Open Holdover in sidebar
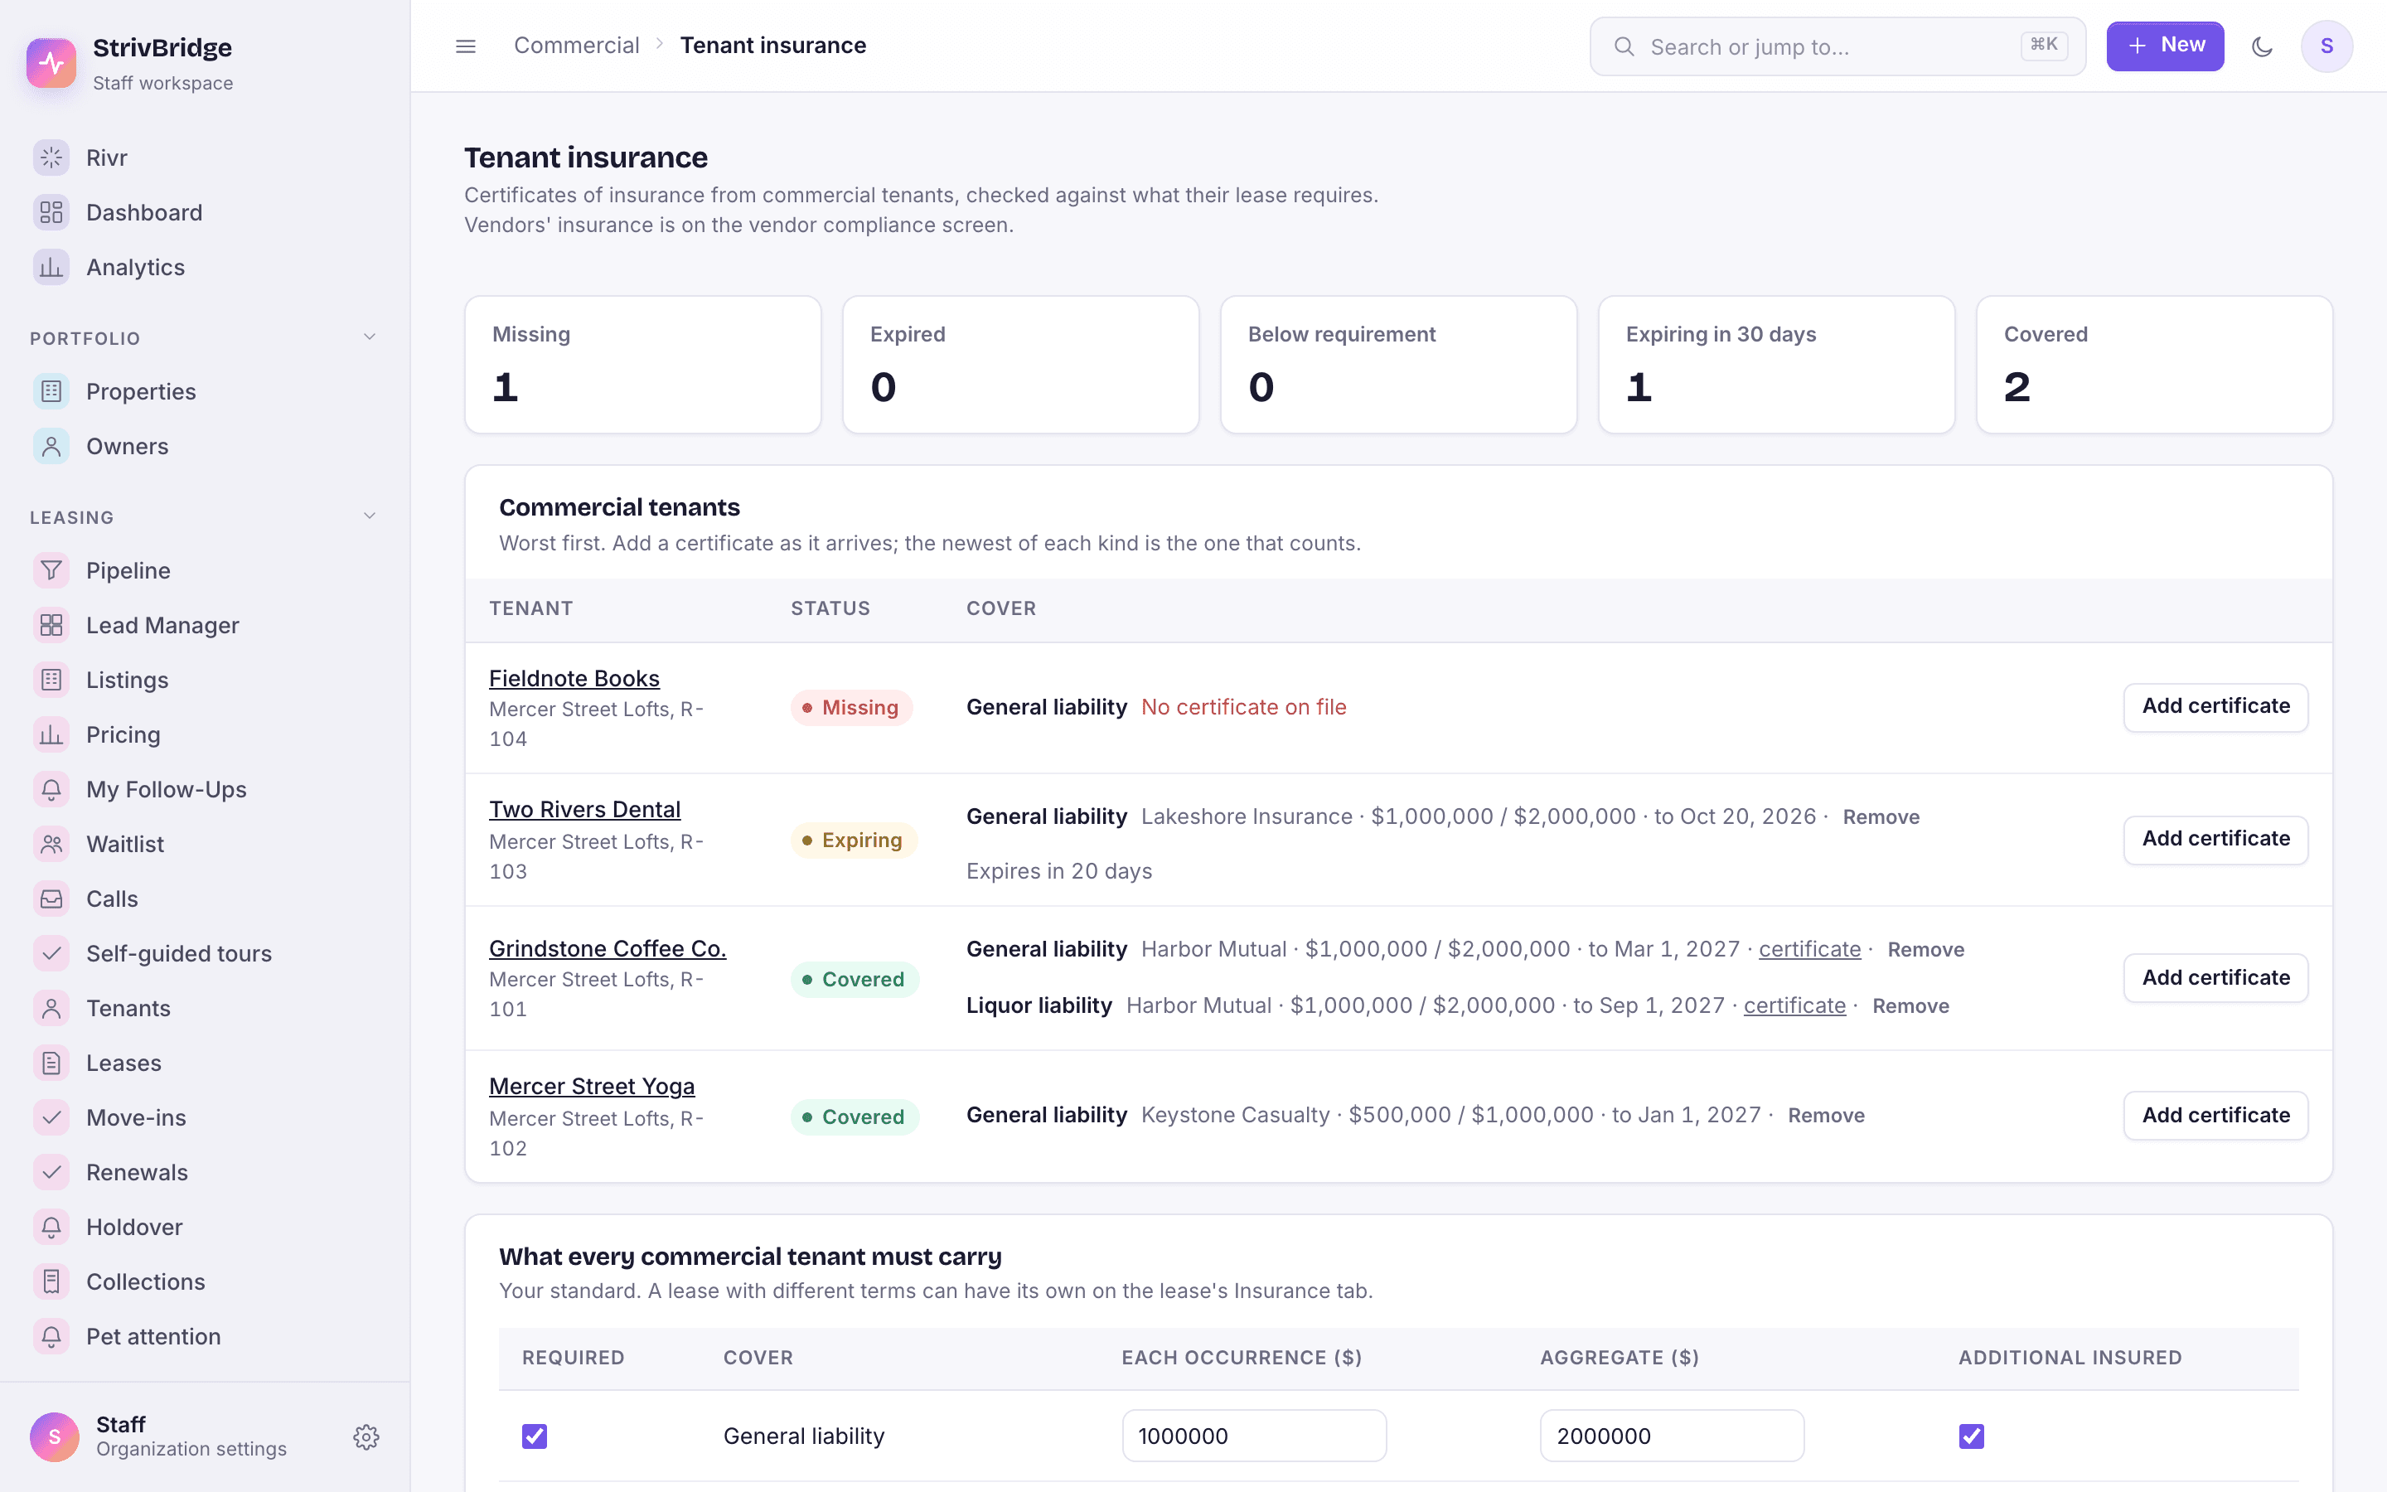The height and width of the screenshot is (1492, 2387). point(204,1227)
